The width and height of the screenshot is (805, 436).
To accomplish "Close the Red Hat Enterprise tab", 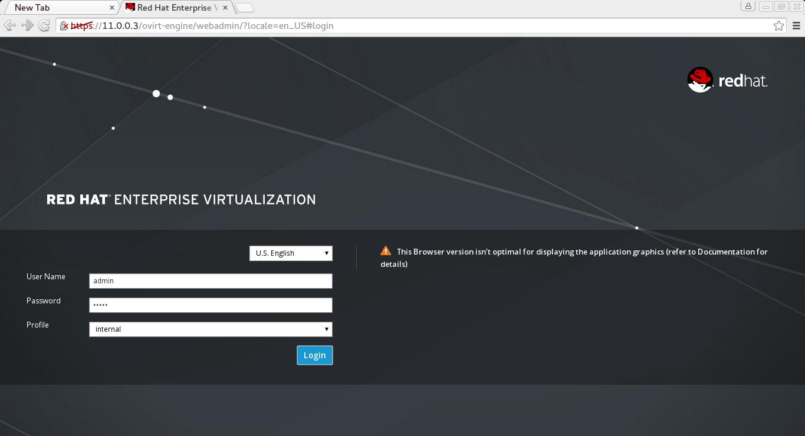I will (225, 8).
